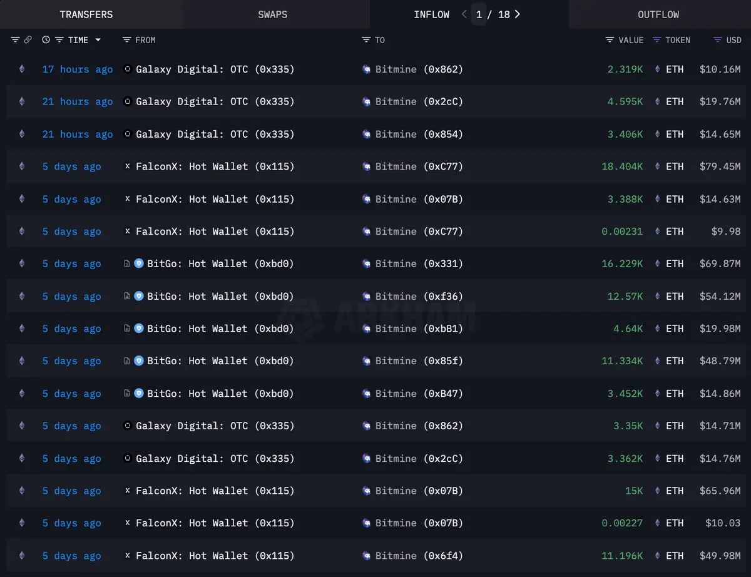751x577 pixels.
Task: Open the Bitmine (0x85f) recipient link
Action: click(419, 360)
